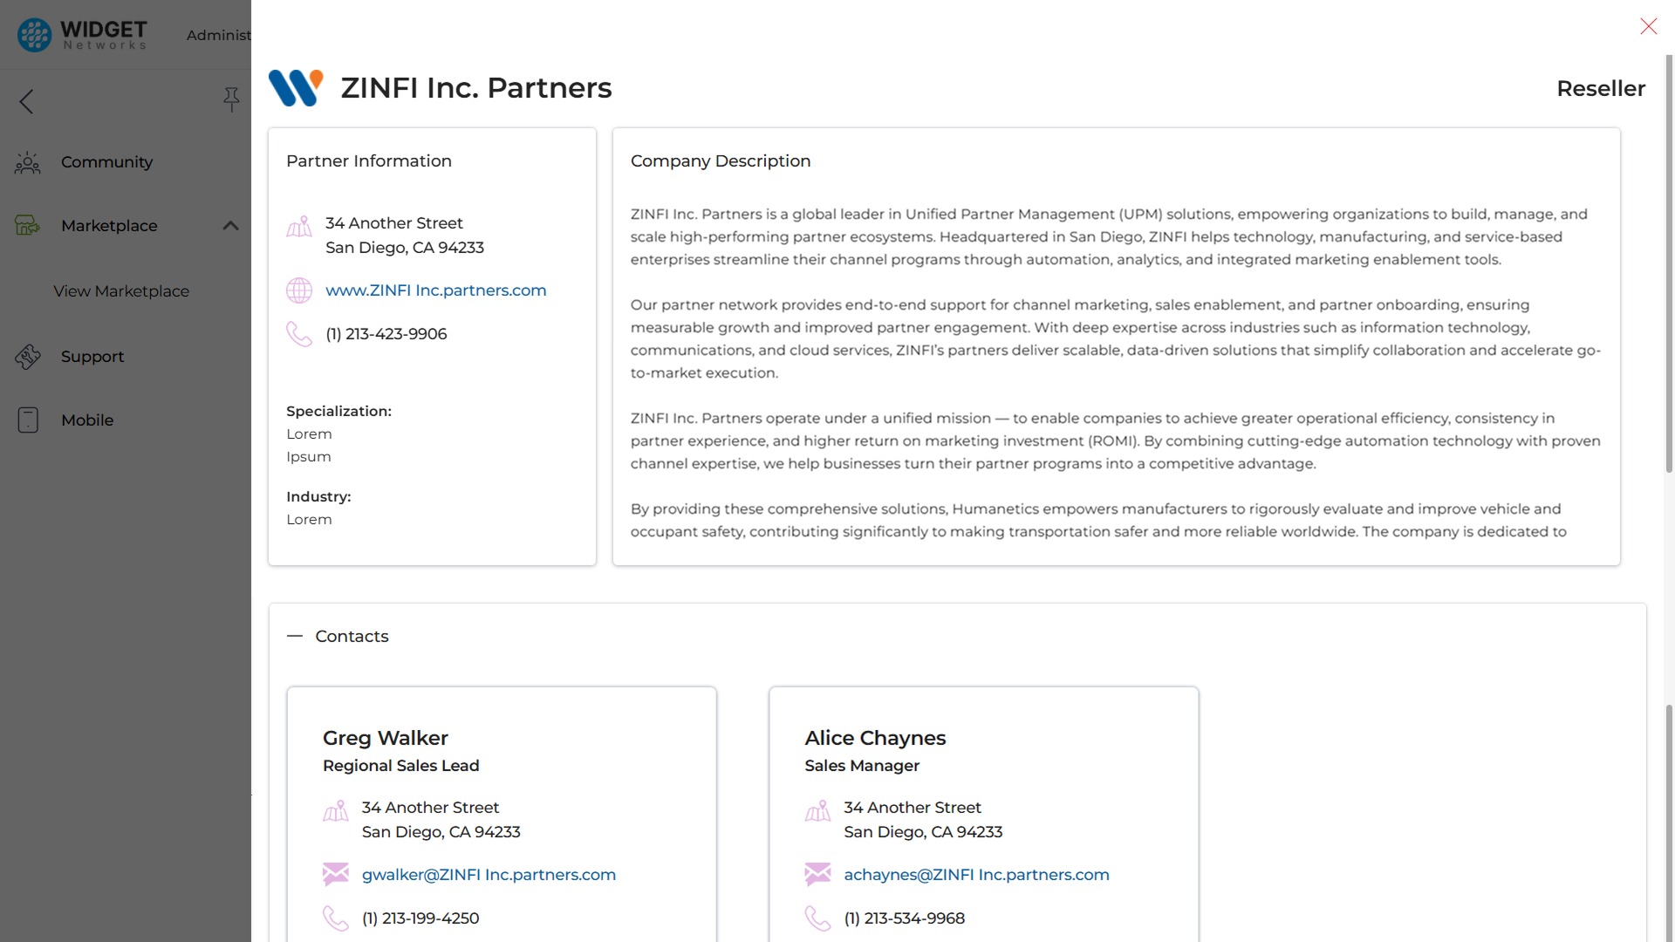Click the phone icon beside (1) 213-423-9906
Screen dimensions: 1675x942
tap(299, 333)
